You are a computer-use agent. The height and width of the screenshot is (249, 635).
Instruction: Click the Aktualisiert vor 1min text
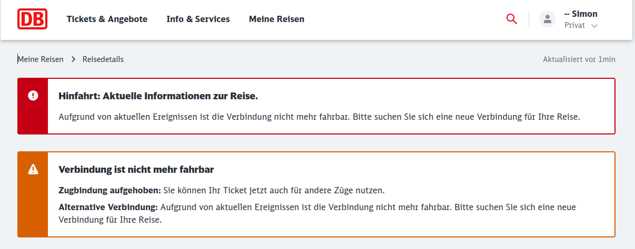tap(579, 59)
